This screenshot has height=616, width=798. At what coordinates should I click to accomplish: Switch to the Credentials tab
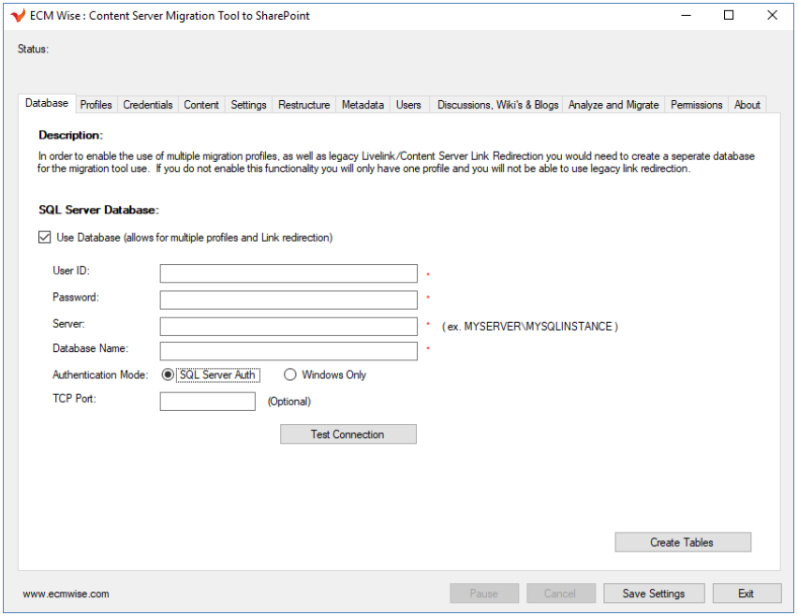[148, 105]
